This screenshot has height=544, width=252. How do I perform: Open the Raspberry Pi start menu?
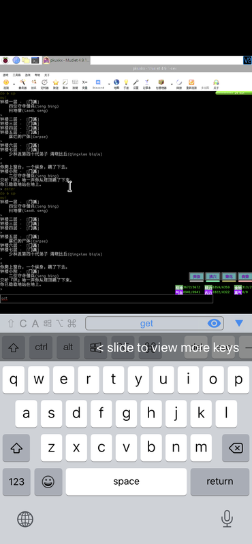point(5,61)
